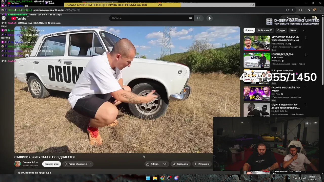Select the Всички filter chip
Image resolution: width=324 pixels, height=182 pixels.
point(249,30)
